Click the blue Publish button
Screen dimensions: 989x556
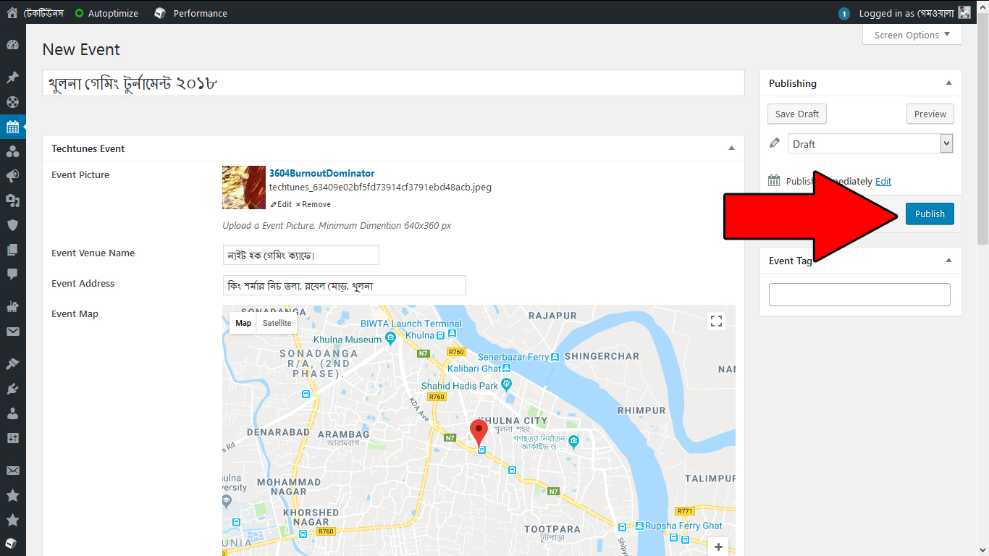pyautogui.click(x=930, y=214)
